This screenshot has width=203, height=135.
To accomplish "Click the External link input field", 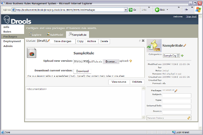I will [177, 107].
